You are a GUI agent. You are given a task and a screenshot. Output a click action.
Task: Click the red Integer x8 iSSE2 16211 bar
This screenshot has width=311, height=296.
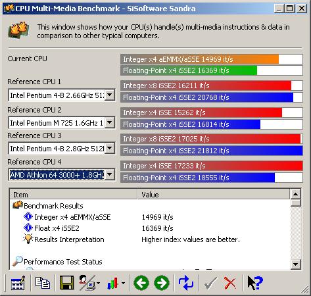pos(212,86)
